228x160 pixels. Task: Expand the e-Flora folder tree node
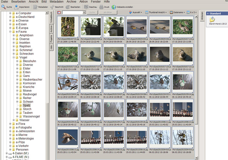coord(10,124)
